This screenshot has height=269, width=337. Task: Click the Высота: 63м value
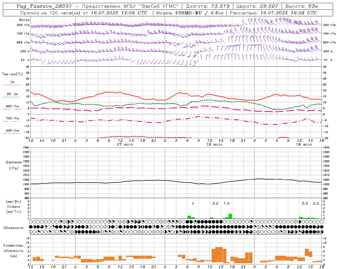(x=302, y=6)
